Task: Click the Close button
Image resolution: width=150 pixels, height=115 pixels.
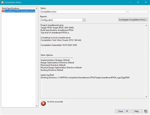Action: pos(120,111)
